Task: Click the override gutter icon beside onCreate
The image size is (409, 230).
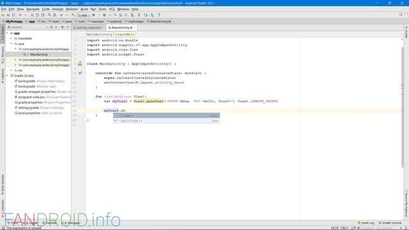Action: (x=81, y=73)
